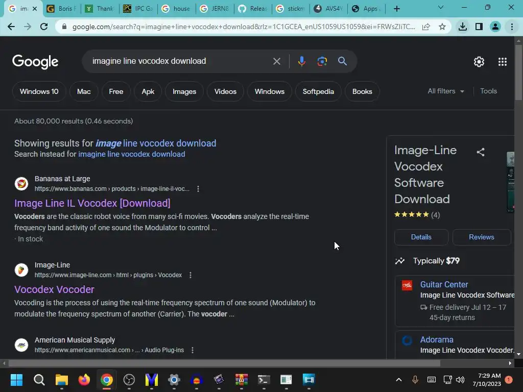Open Chrome downloads icon
The width and height of the screenshot is (523, 392).
tap(463, 27)
